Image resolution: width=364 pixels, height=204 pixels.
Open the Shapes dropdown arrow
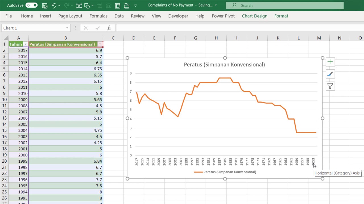coord(93,5)
